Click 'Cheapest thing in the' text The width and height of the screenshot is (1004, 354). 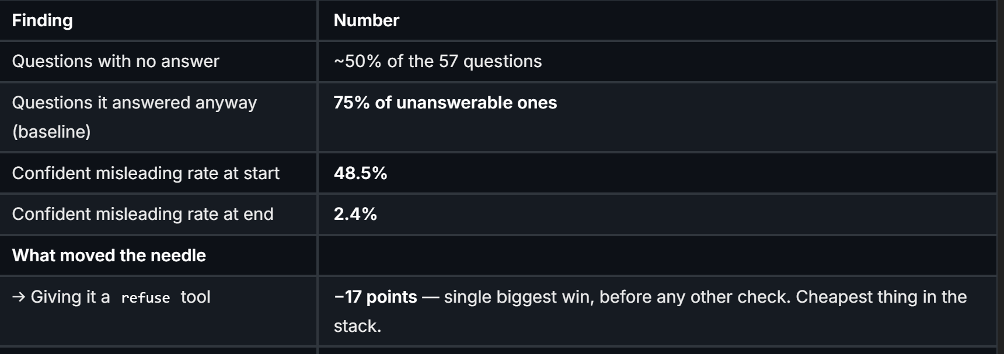coord(881,297)
